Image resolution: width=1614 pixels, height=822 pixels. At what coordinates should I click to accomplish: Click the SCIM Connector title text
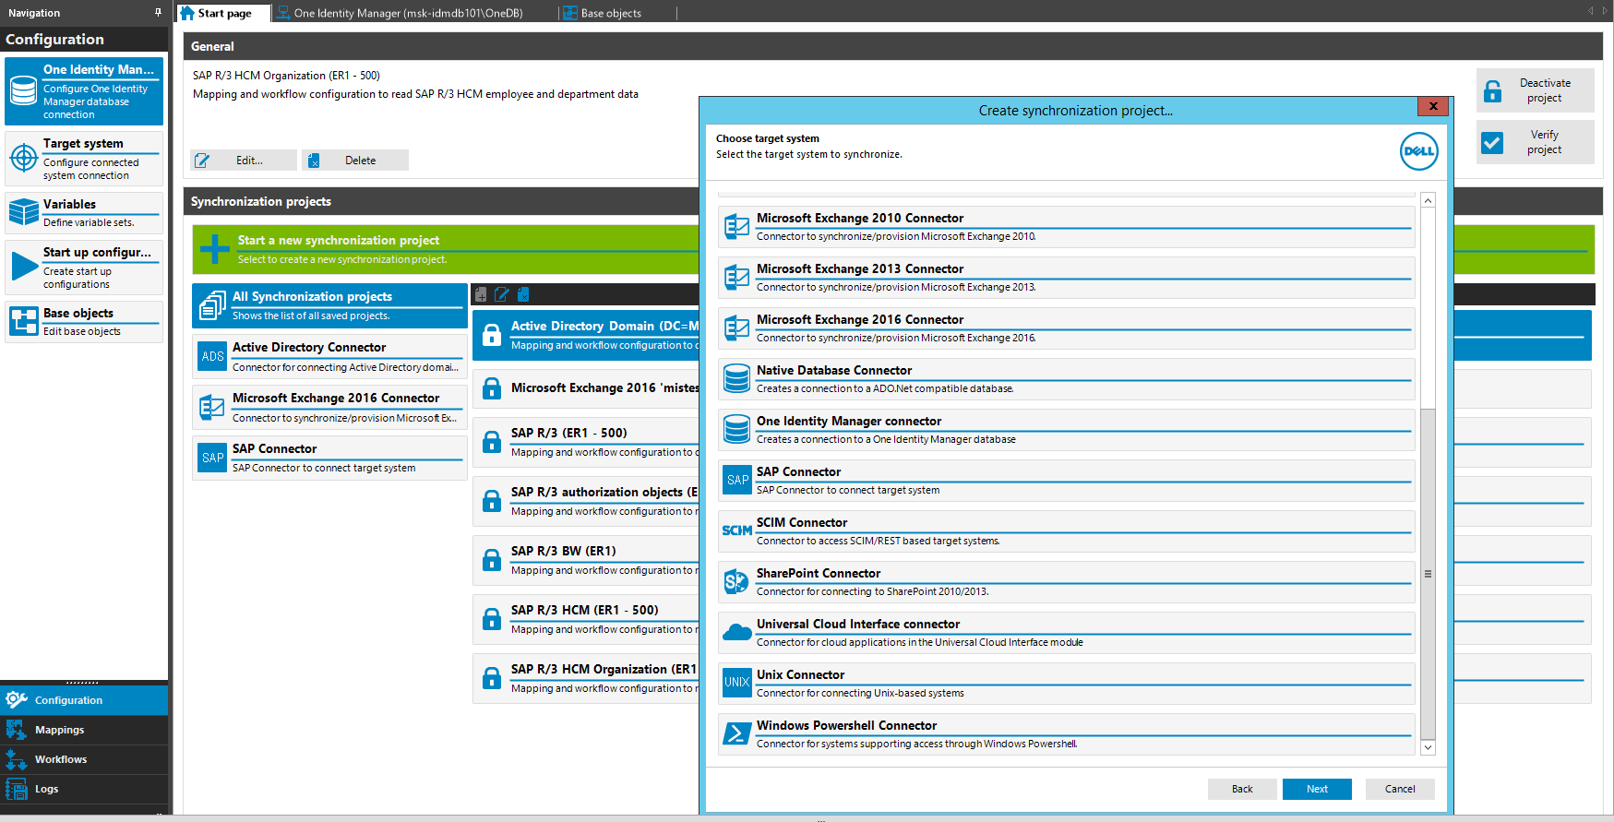point(802,522)
